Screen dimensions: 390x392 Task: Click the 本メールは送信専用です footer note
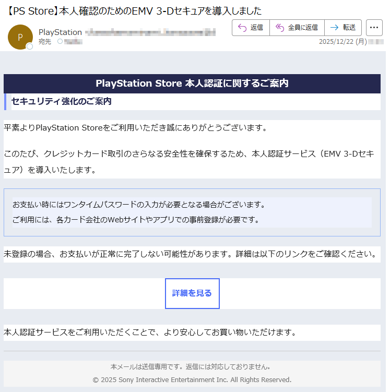click(190, 366)
